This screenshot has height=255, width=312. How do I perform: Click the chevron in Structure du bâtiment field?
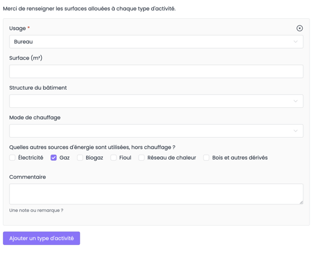(295, 101)
